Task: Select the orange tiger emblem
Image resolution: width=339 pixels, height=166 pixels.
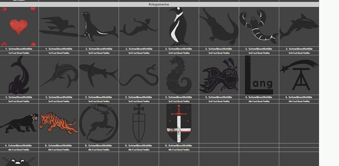Action: [59, 123]
